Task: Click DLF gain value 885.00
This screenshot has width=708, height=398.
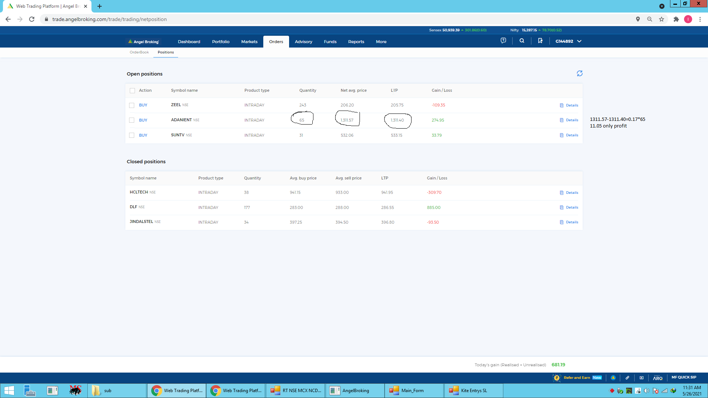Action: click(434, 207)
